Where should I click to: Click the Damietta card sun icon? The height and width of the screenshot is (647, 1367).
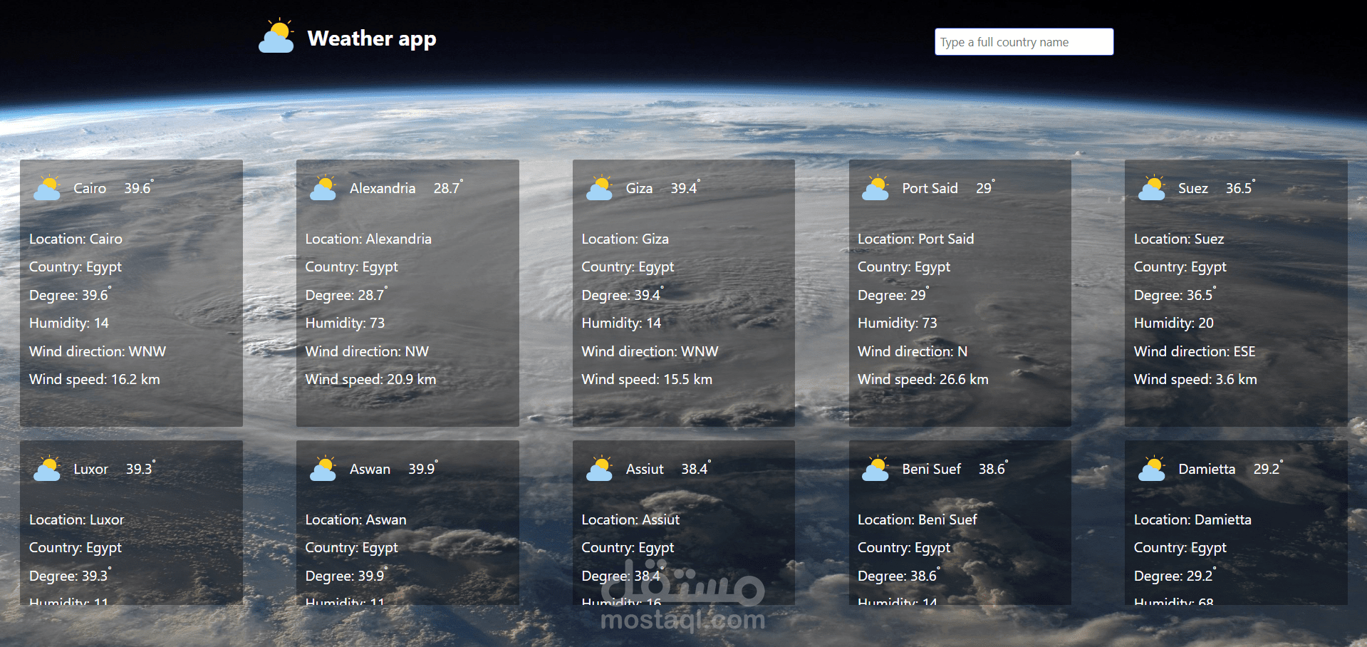point(1151,468)
